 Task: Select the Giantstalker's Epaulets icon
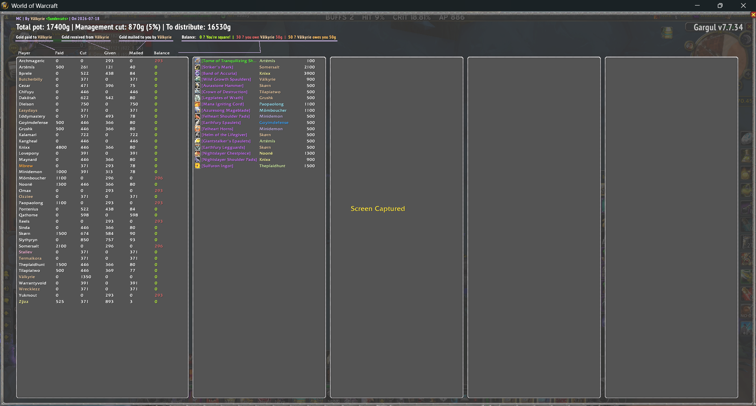197,141
